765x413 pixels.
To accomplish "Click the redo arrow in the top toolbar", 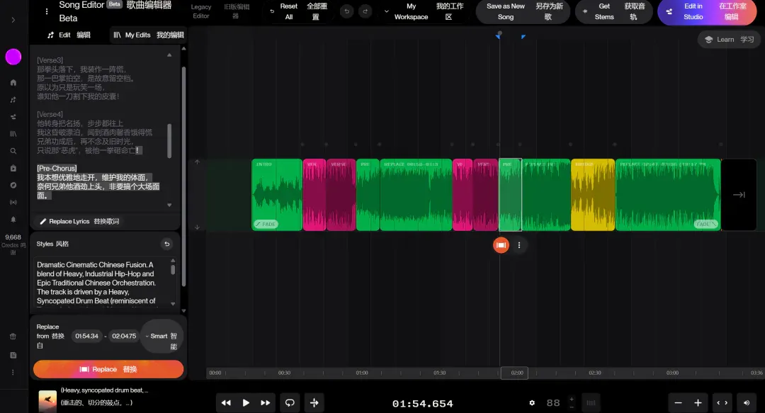I will (365, 11).
